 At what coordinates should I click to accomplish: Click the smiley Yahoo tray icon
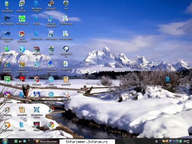point(167,141)
